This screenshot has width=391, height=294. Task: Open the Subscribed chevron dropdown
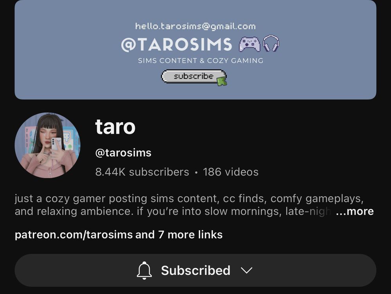247,270
